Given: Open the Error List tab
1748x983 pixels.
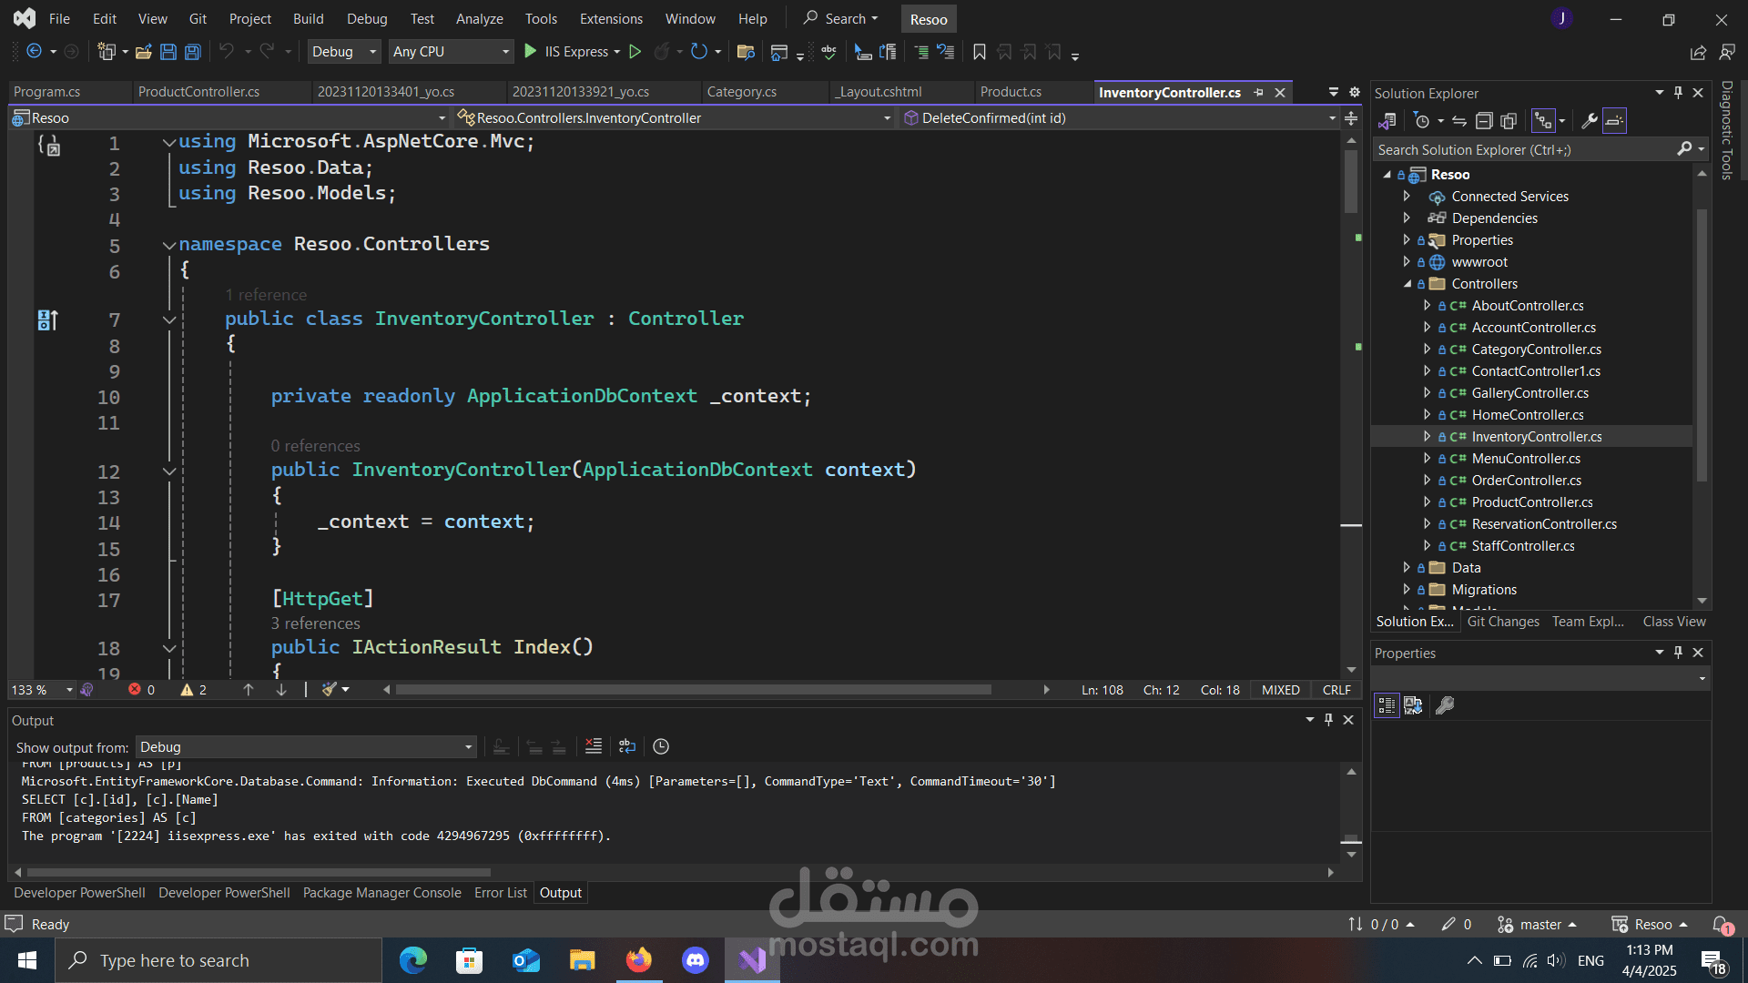Looking at the screenshot, I should 500,893.
